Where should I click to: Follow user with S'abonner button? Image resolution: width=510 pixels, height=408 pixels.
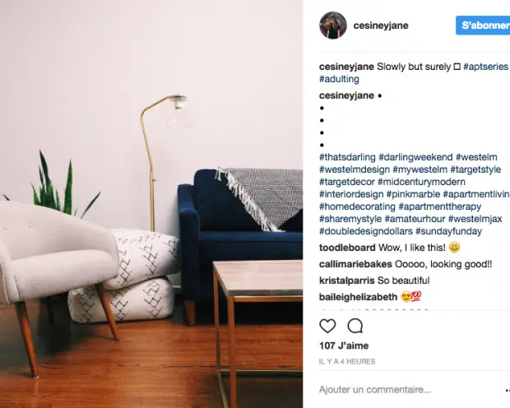pyautogui.click(x=483, y=25)
